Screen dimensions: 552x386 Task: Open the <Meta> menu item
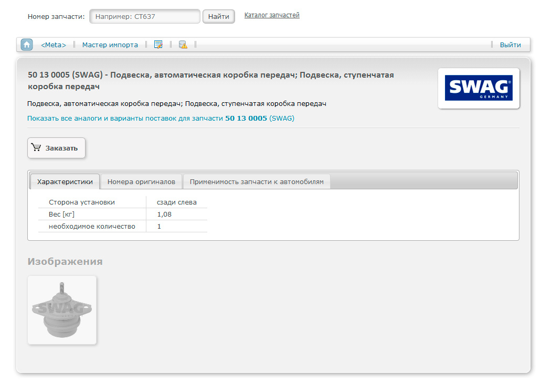click(54, 45)
